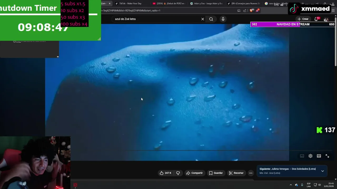
Task: Open the three-dot more actions menu
Action: tap(251, 173)
